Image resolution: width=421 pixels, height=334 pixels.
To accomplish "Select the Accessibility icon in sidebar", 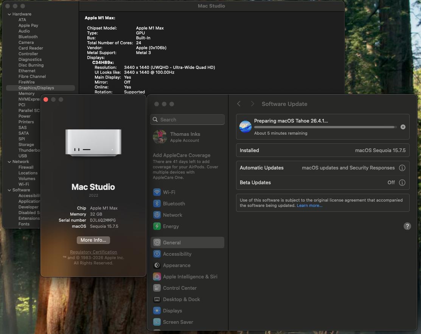I will click(157, 254).
